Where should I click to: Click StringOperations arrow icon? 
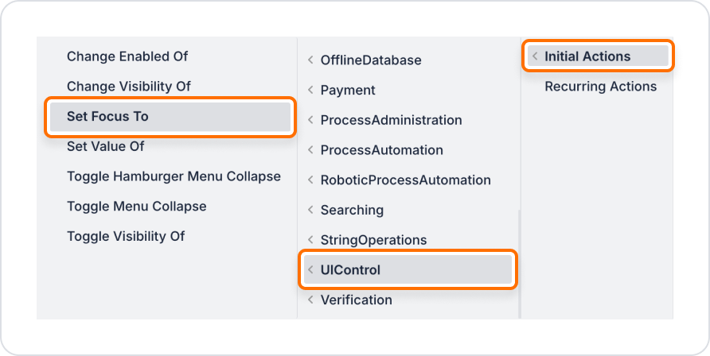(x=310, y=239)
